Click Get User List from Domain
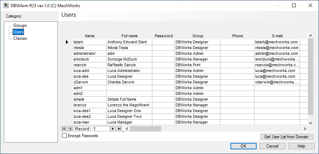Image resolution: width=319 pixels, height=154 pixels. (286, 137)
